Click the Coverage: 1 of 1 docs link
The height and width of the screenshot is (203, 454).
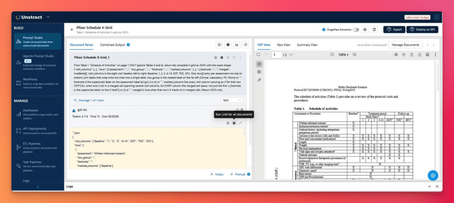coord(89,100)
